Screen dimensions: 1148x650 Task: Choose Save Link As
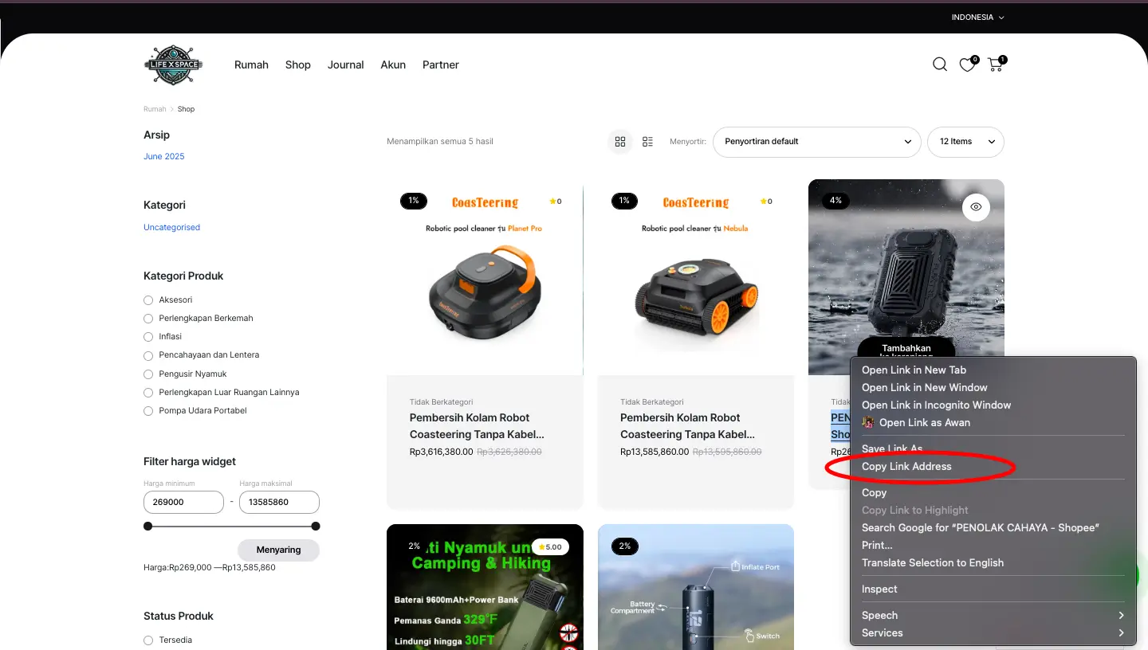(x=993, y=448)
